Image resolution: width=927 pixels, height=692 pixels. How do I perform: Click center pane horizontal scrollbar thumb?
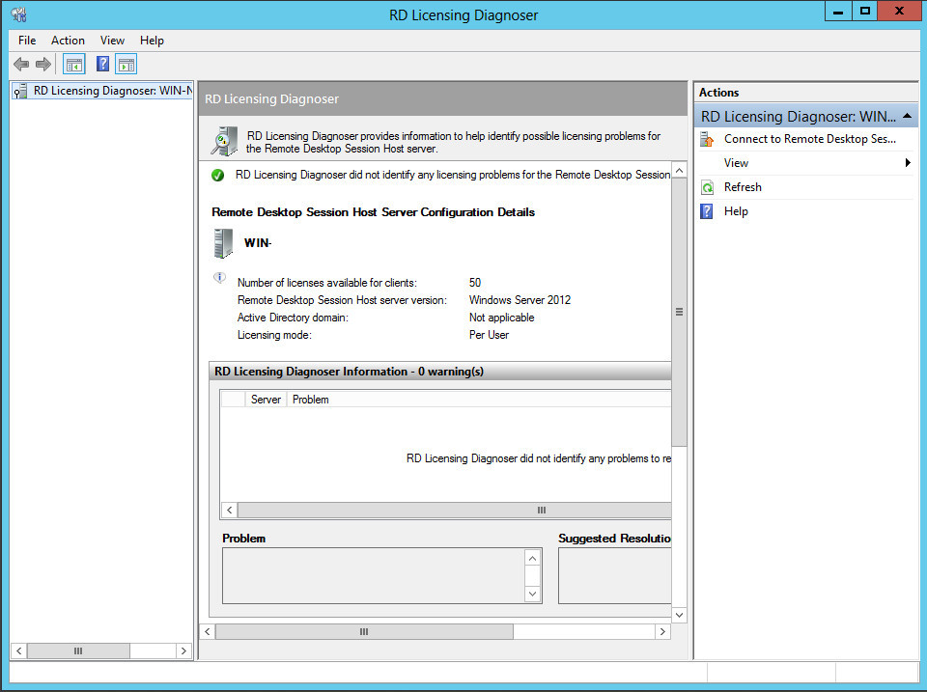(x=364, y=632)
